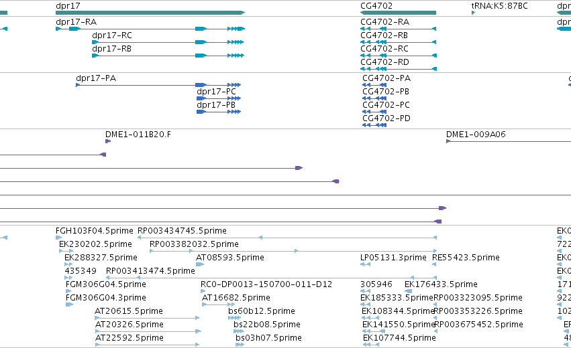
Task: Click EST EK176433.5prime
Action: (408, 291)
